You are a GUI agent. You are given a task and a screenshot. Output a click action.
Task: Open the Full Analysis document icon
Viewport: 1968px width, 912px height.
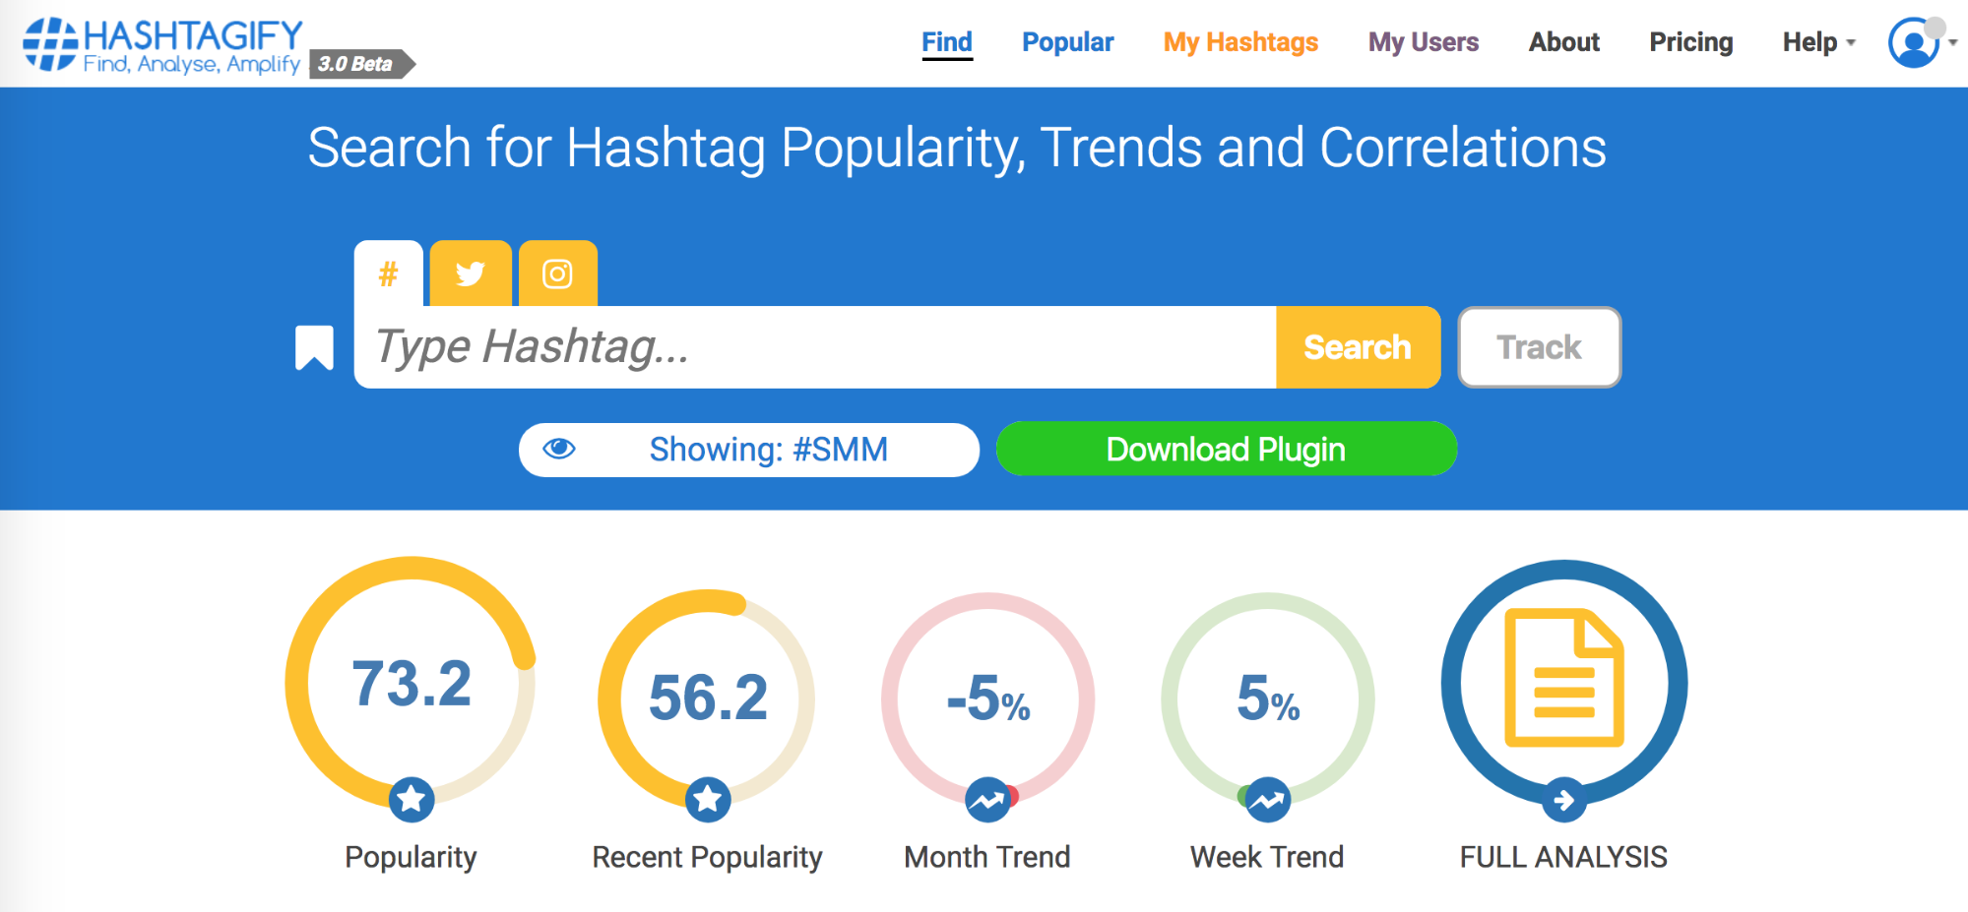pos(1563,678)
